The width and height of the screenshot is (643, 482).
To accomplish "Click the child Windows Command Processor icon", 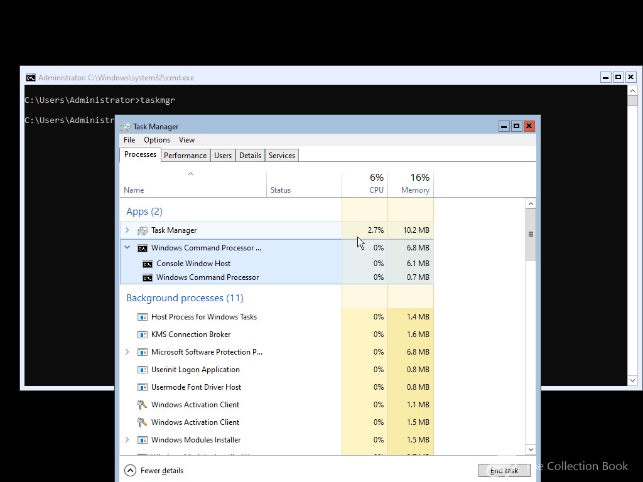I will [147, 277].
